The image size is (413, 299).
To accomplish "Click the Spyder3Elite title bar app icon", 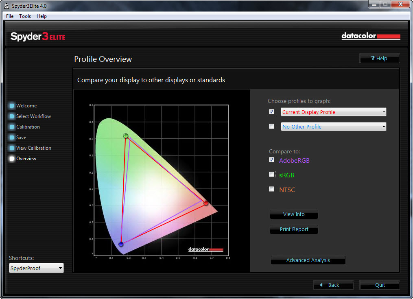I will tap(7, 5).
